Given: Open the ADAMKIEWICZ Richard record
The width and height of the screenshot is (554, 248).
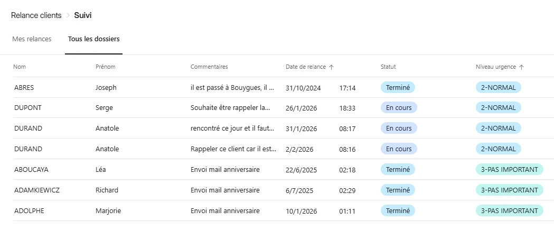Looking at the screenshot, I should click(36, 190).
